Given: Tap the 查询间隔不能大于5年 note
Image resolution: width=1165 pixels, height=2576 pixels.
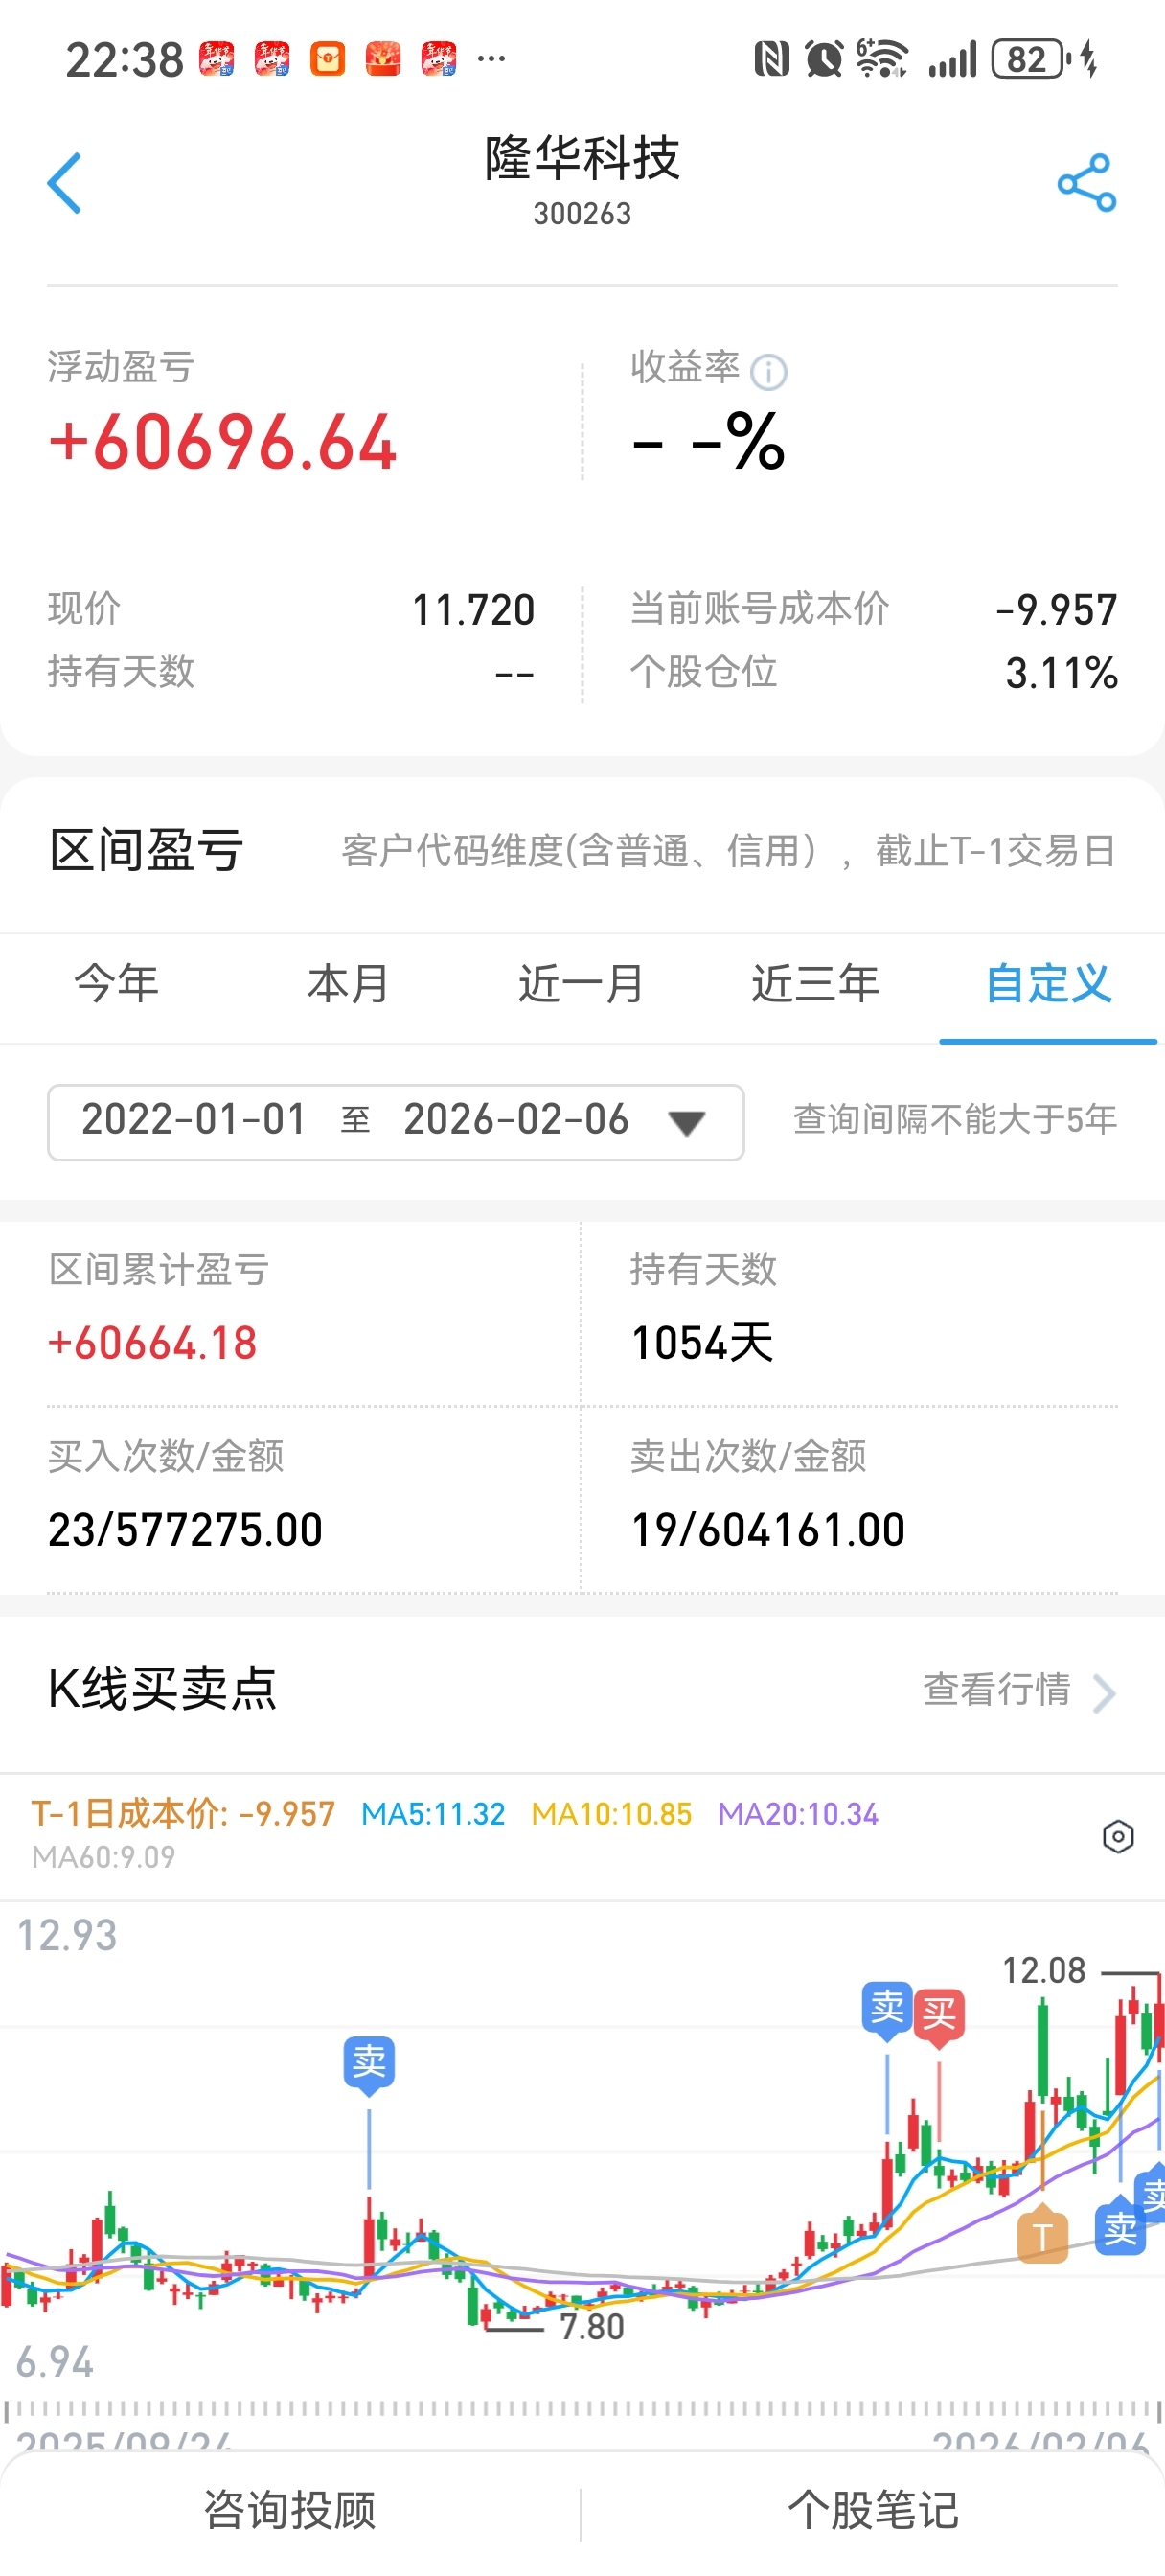Looking at the screenshot, I should (955, 1119).
